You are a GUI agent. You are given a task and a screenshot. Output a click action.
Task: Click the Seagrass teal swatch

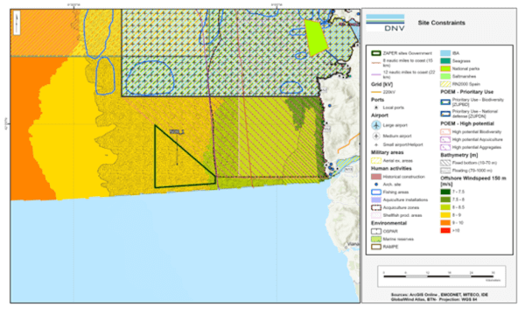click(x=445, y=61)
